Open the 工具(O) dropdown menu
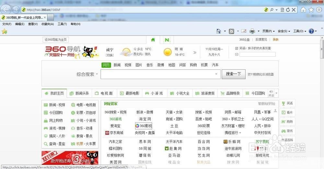 tap(300, 31)
